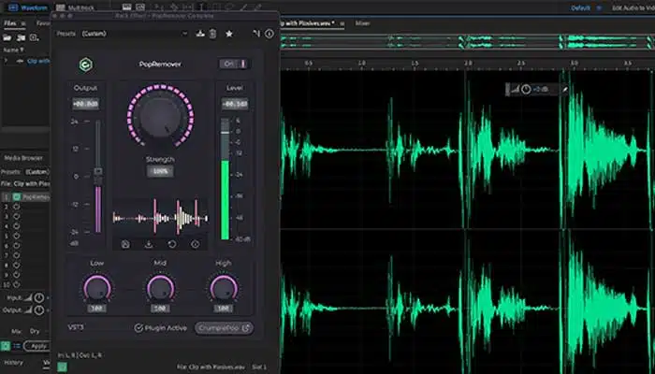This screenshot has width=655, height=374.
Task: Open the Files panel tab
Action: pyautogui.click(x=10, y=23)
